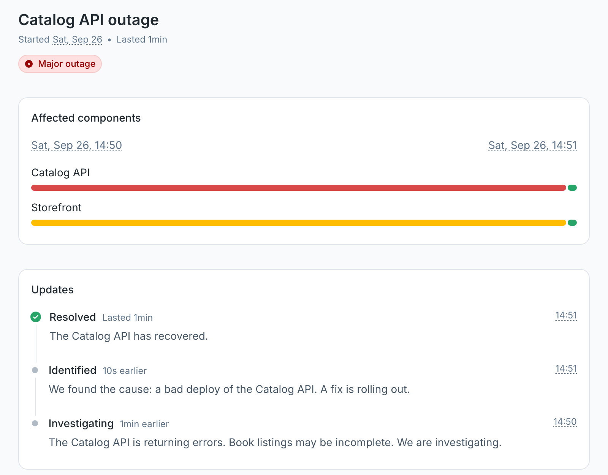Click the green recovered segment of Storefront bar
The width and height of the screenshot is (608, 475).
click(x=572, y=223)
